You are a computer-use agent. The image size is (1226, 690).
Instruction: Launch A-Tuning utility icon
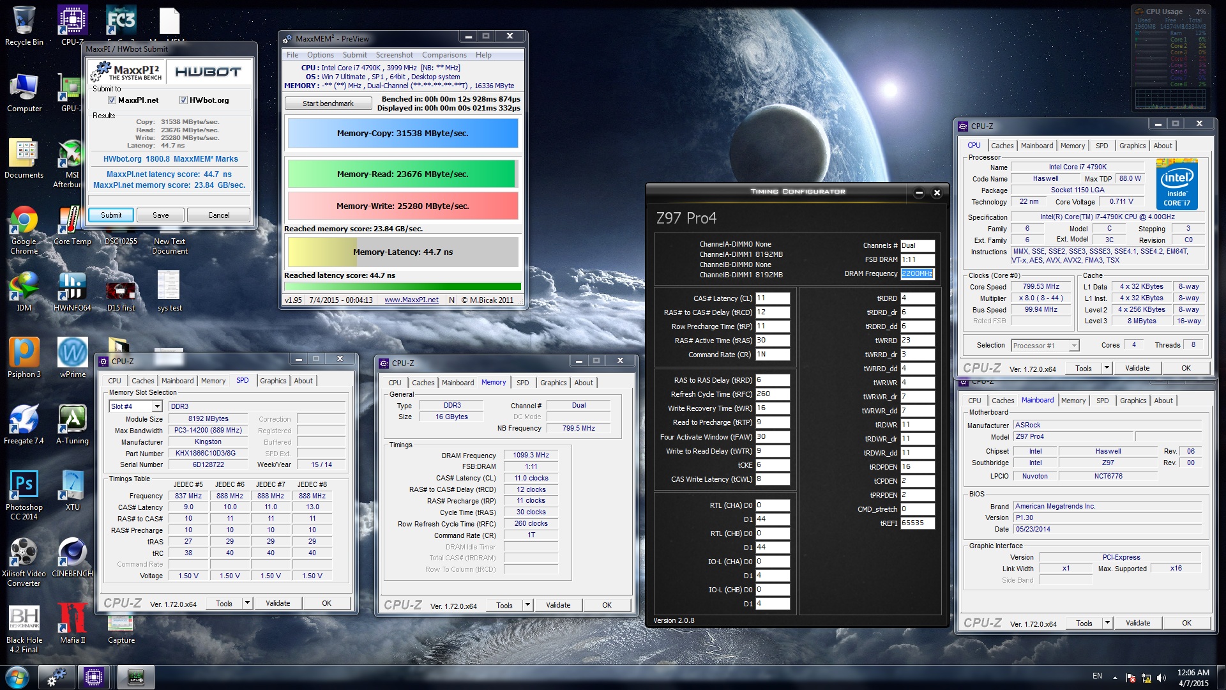coord(72,425)
